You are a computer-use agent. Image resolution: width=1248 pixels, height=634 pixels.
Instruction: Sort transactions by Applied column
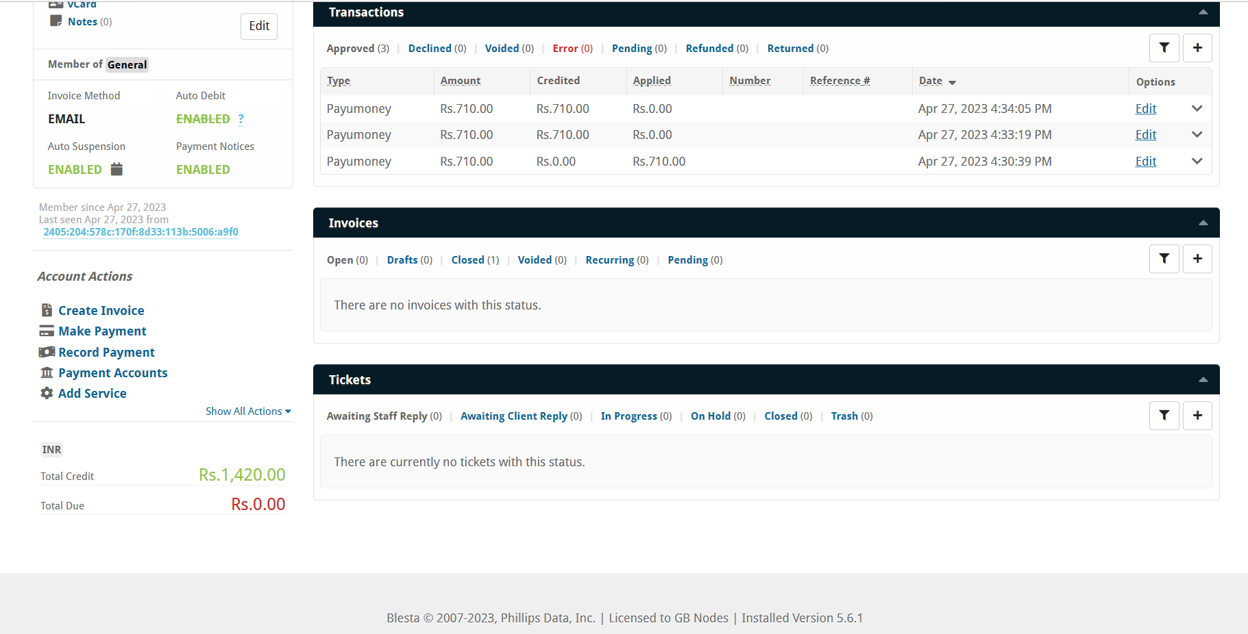click(652, 81)
